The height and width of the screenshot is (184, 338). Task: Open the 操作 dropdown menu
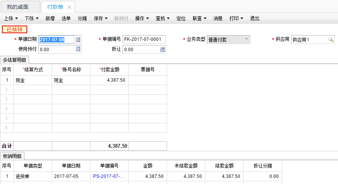pyautogui.click(x=142, y=18)
